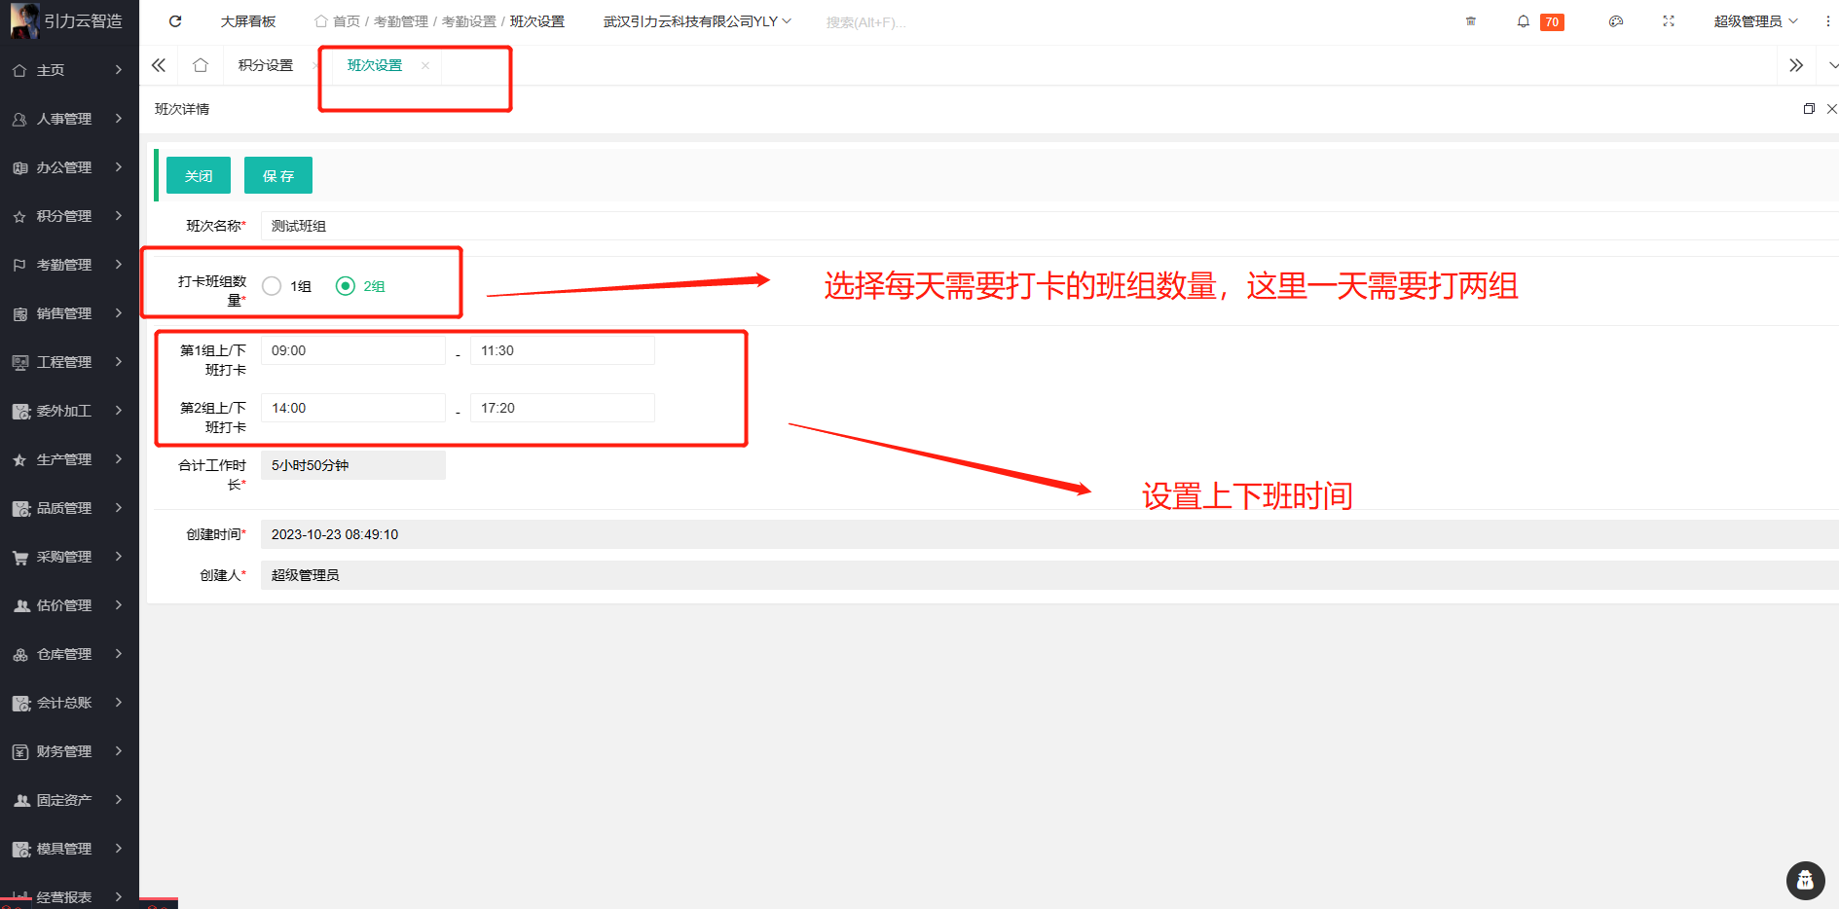
Task: Open the theme palette icon
Action: pos(1616,21)
